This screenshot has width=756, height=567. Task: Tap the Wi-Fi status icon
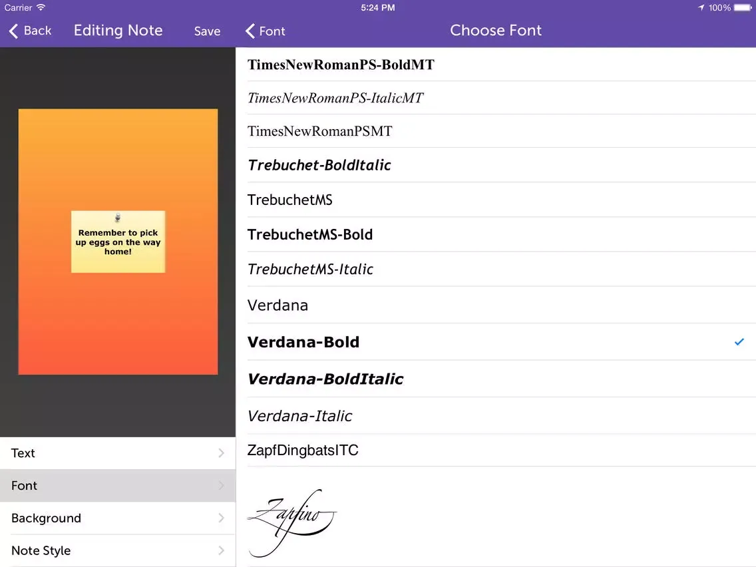41,7
